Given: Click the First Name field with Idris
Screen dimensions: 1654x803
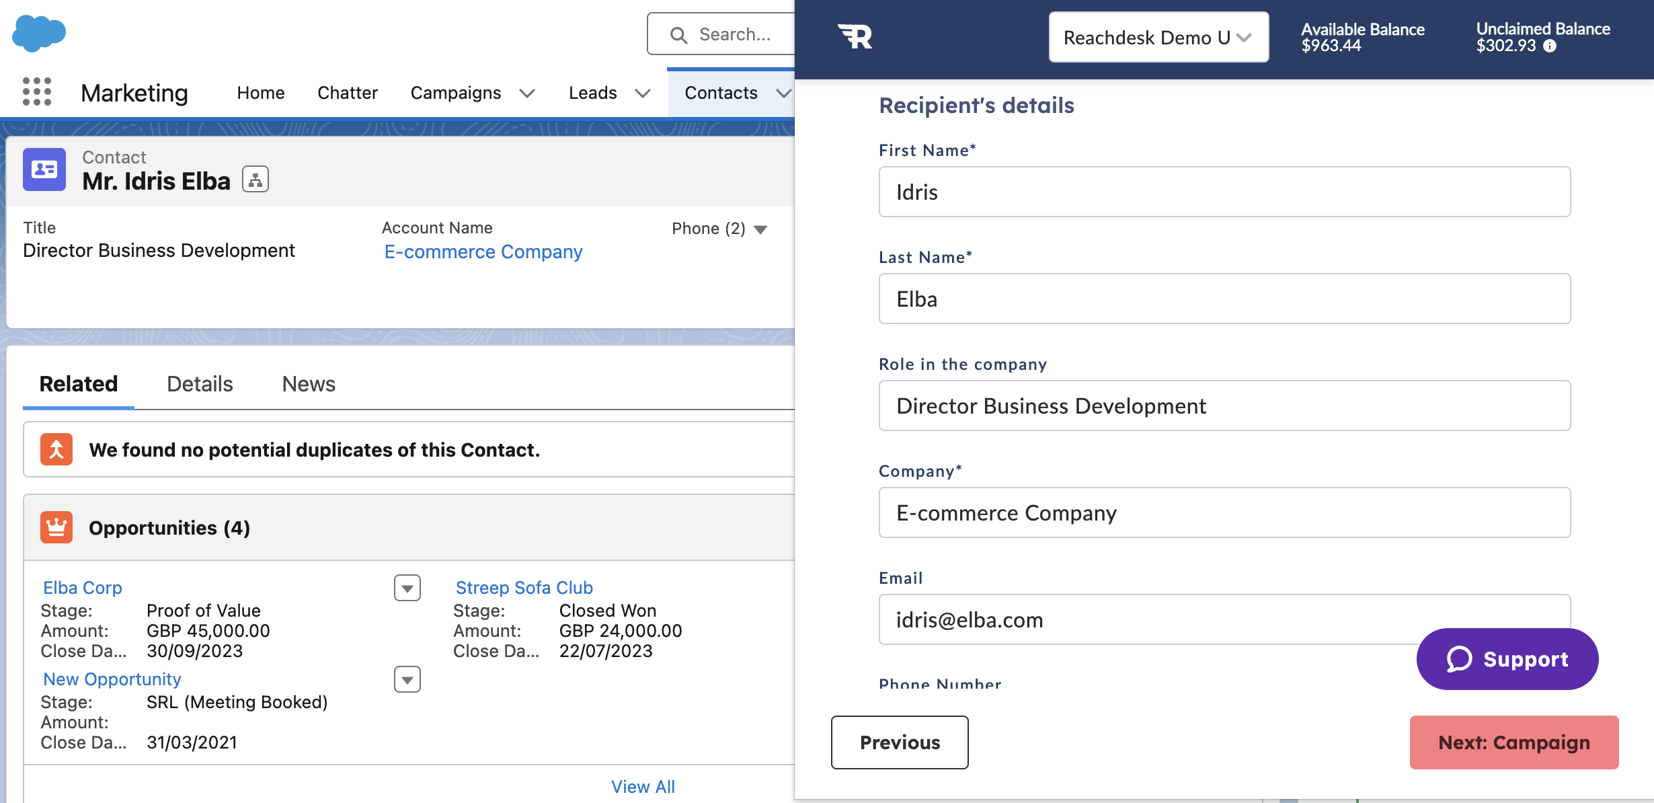Looking at the screenshot, I should tap(1224, 192).
